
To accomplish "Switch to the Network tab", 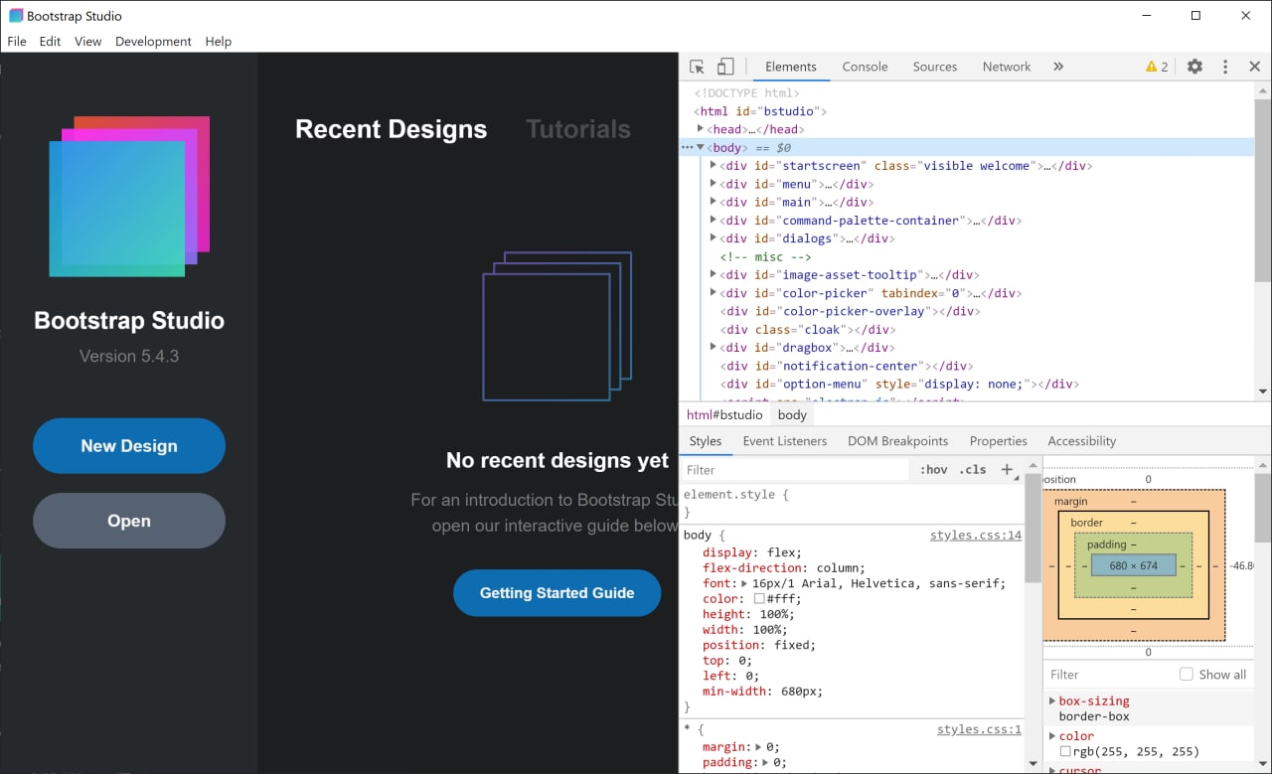I will click(x=1007, y=67).
